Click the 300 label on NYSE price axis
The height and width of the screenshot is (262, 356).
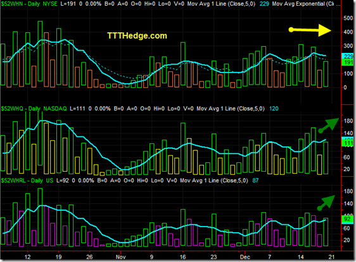(348, 46)
